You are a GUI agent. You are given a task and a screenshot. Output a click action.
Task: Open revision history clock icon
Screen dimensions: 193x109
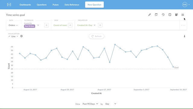click(163, 15)
